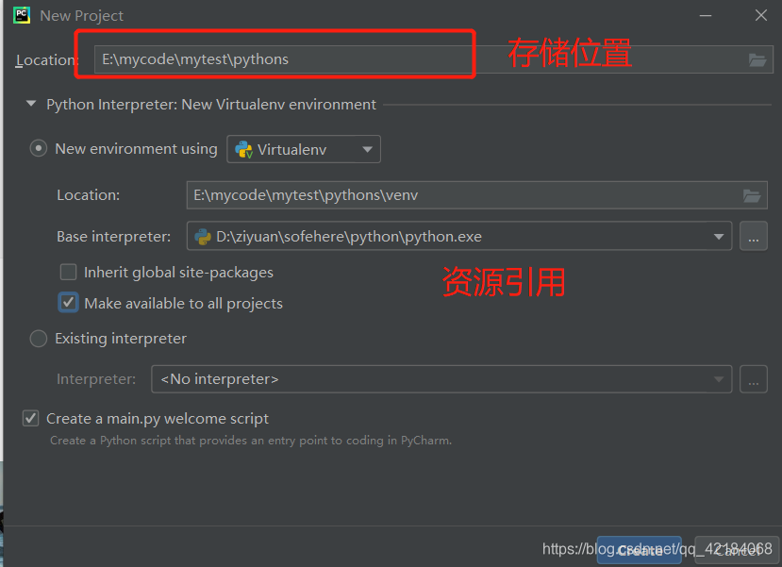Click ellipsis button next to Base interpreter
The width and height of the screenshot is (782, 567).
(754, 237)
